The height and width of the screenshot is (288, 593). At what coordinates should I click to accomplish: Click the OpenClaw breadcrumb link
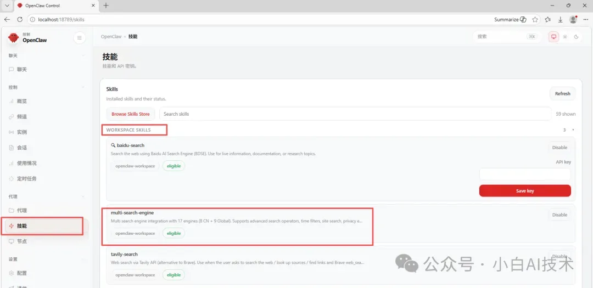coord(111,37)
